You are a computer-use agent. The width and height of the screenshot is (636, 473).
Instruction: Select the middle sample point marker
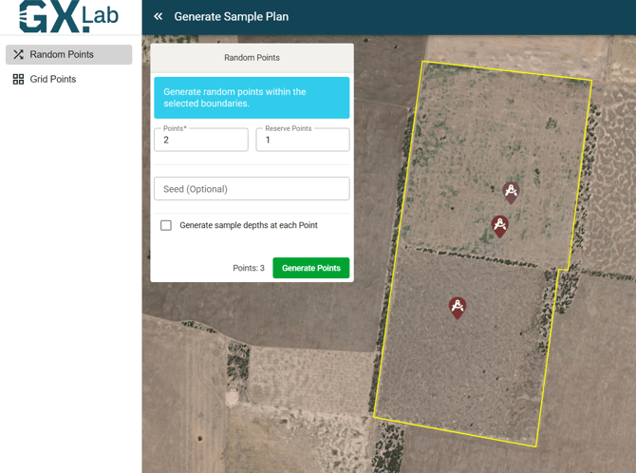click(500, 224)
